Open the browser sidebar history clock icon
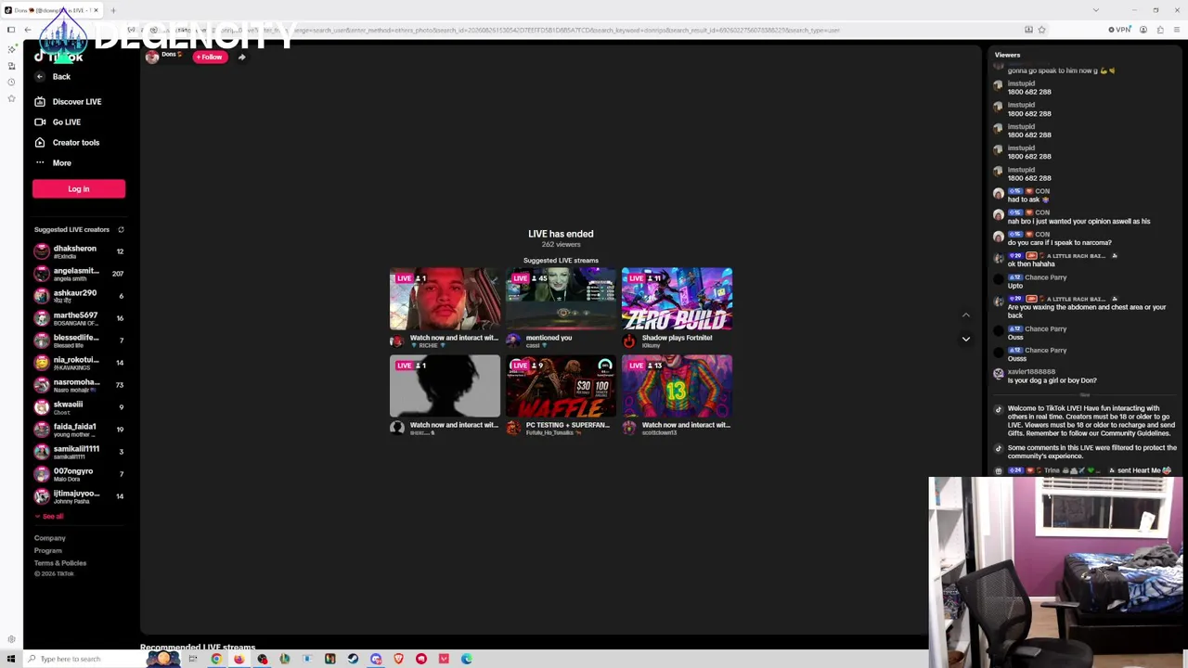 point(11,83)
